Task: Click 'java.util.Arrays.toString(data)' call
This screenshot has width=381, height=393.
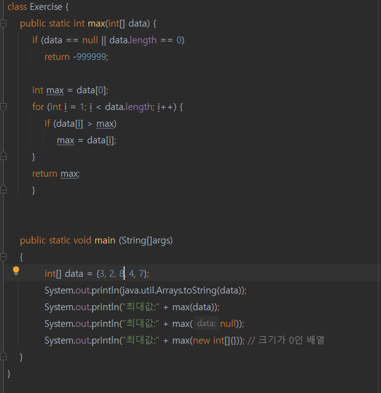Action: click(182, 290)
